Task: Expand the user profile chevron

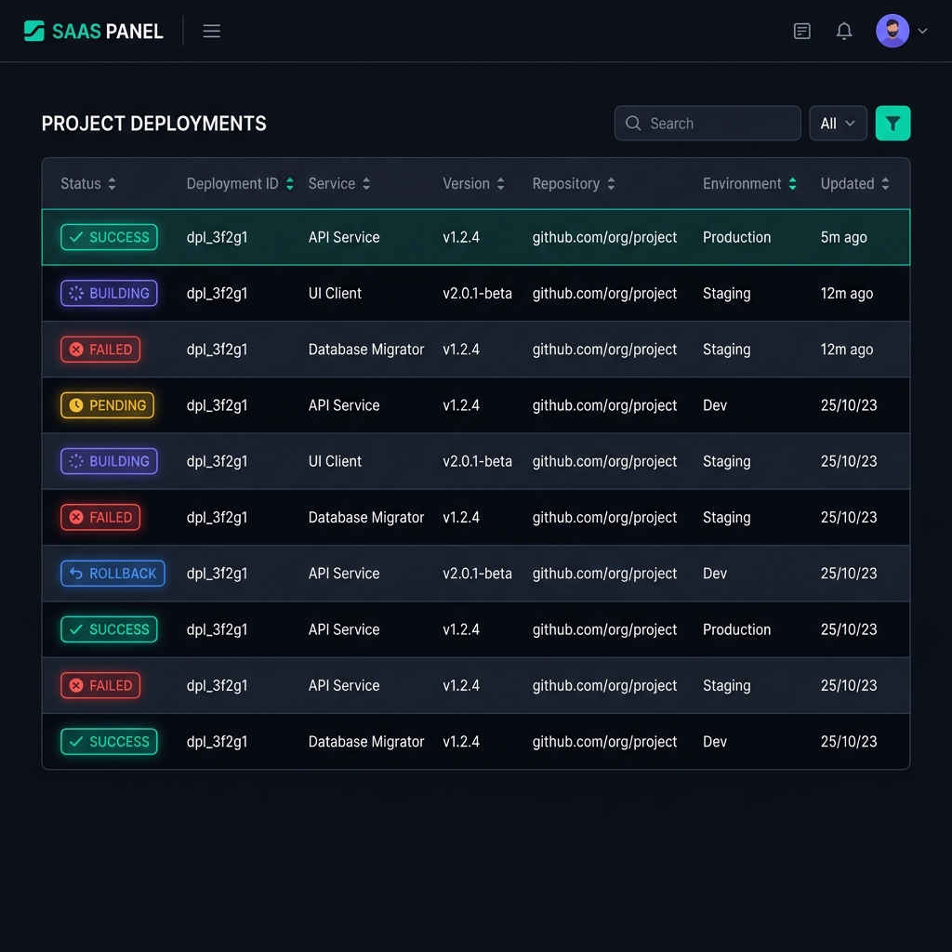Action: point(922,31)
